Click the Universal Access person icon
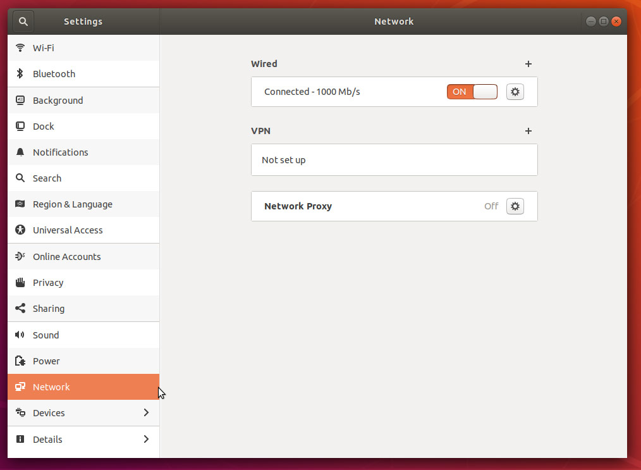 (x=20, y=230)
